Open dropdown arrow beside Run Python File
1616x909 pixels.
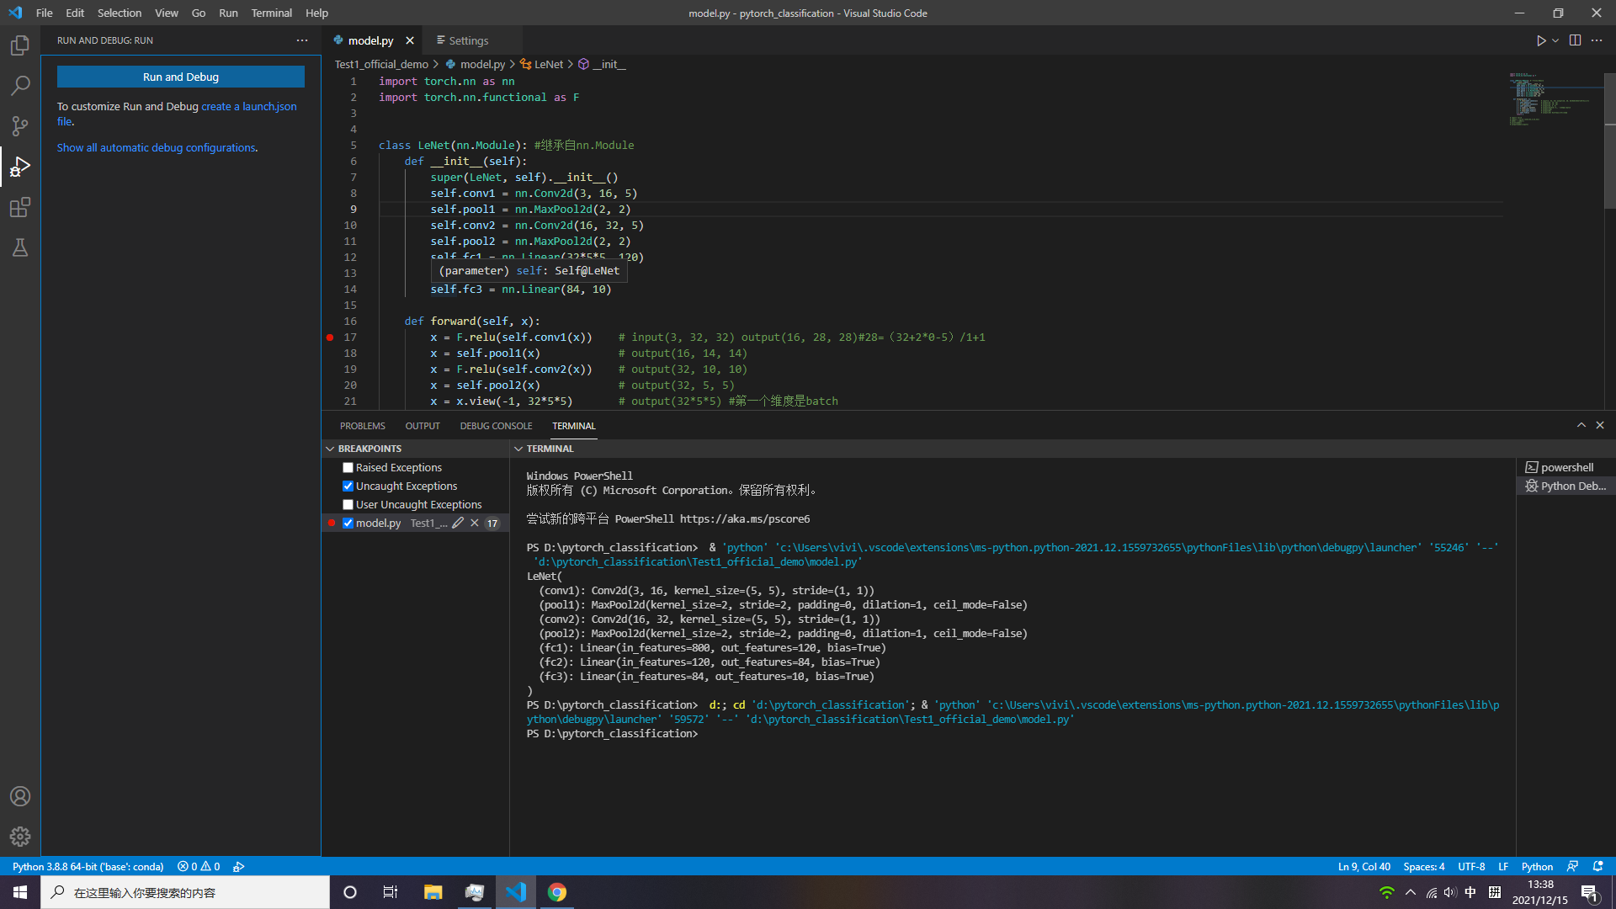[x=1555, y=40]
